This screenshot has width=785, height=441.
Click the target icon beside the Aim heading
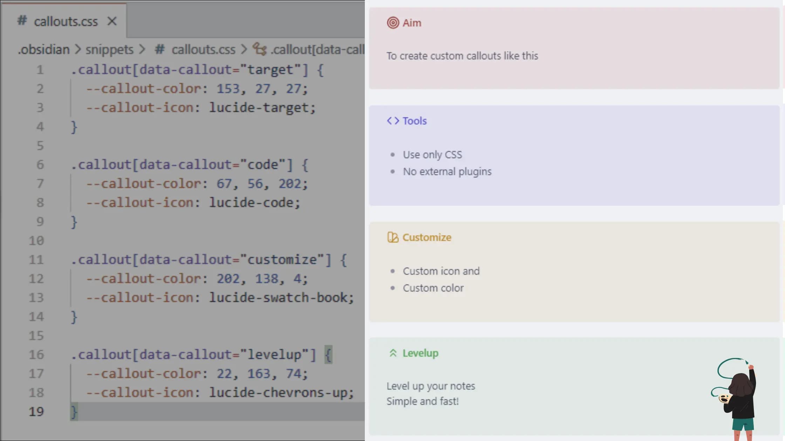point(392,23)
